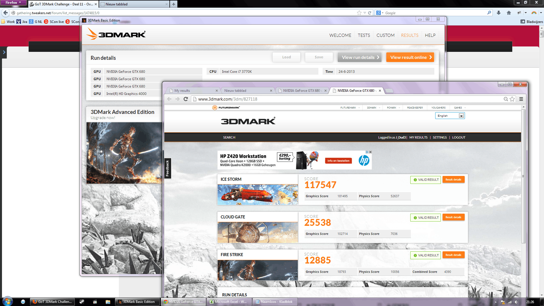
Task: Click Chrome reload page icon
Action: point(186,99)
